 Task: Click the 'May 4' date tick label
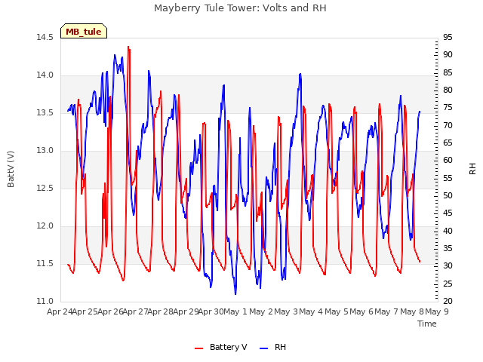(x=311, y=312)
